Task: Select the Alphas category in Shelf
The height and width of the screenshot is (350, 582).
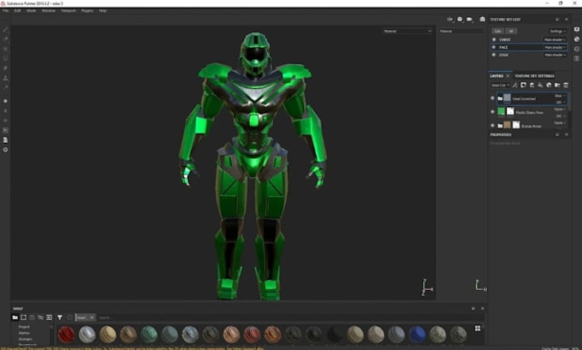Action: (x=24, y=333)
